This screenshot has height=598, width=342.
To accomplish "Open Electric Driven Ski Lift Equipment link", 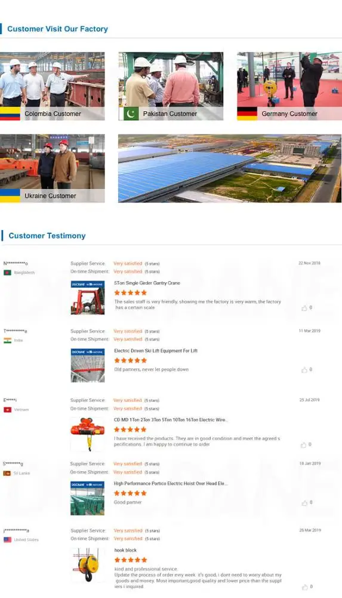I will 156,351.
